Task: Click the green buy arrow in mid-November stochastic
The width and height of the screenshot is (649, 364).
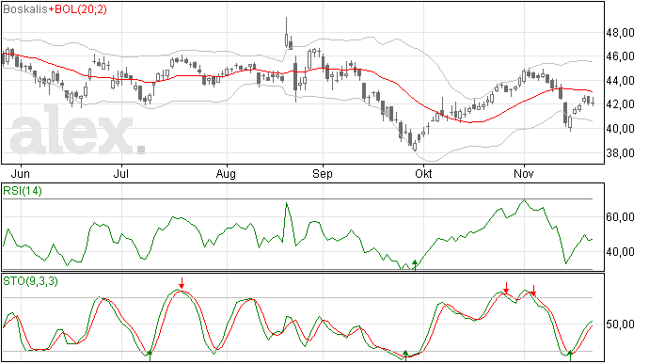Action: pos(570,356)
